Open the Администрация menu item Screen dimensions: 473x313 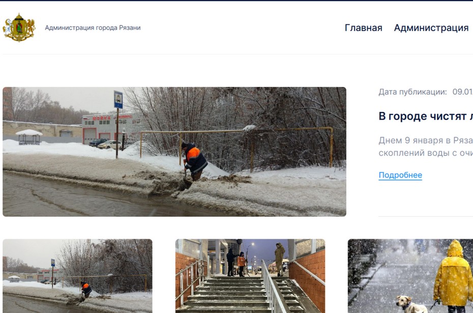[431, 28]
